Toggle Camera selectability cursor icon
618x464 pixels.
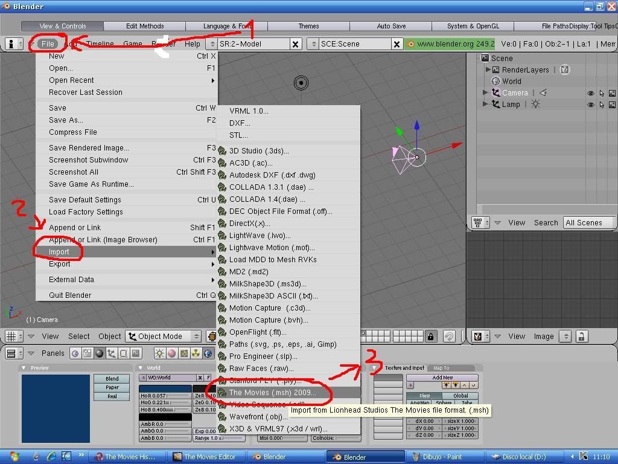pyautogui.click(x=602, y=93)
